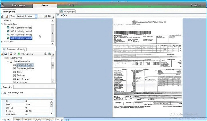
Task: Collapse the ElectricityBill node
Action: pos(5,58)
